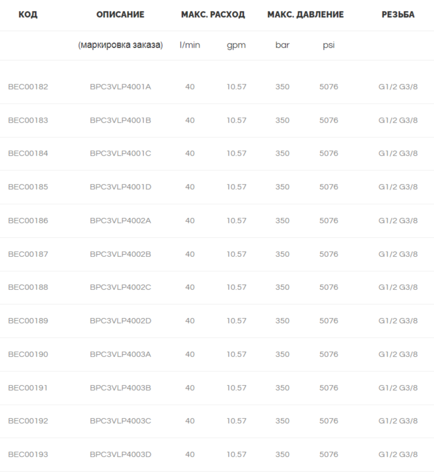Click the 10.57 gpm value in BEC00184 row

236,153
